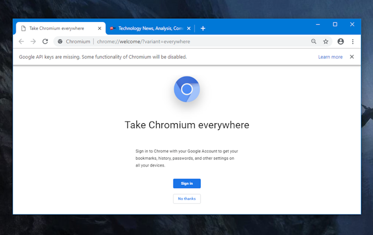Click the 'Google API keys are missing' message
This screenshot has height=235, width=373.
(x=103, y=57)
